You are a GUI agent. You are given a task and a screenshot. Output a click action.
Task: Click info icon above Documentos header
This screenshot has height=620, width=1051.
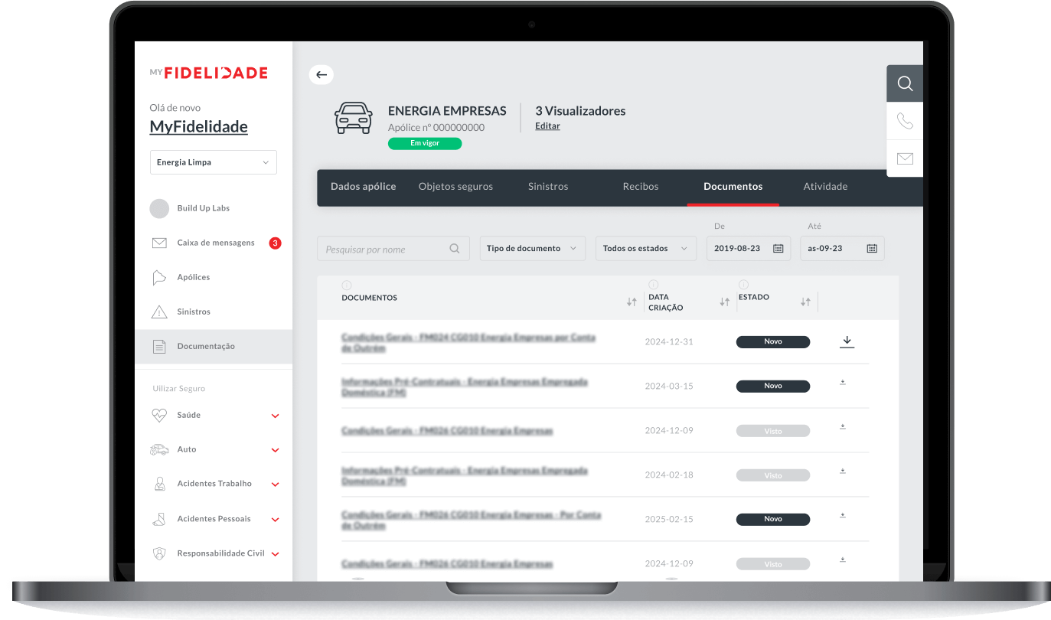[347, 285]
